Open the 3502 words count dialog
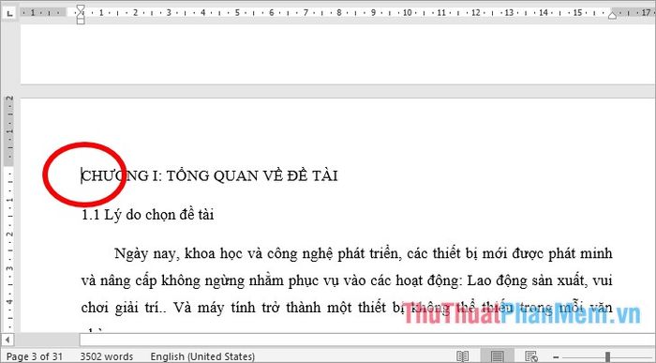Viewport: 656px width, 363px height. [x=106, y=356]
